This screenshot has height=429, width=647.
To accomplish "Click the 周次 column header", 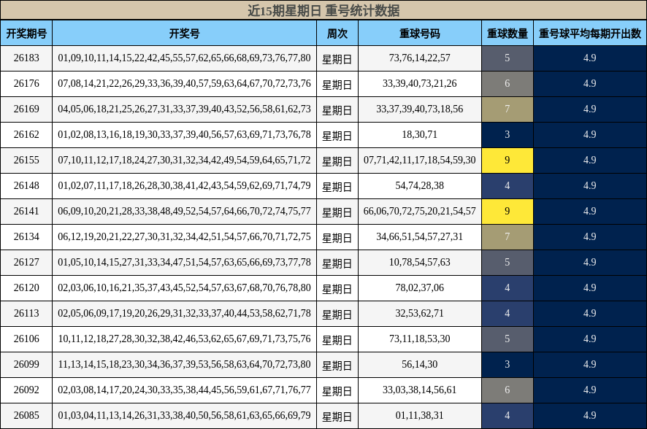I will [337, 34].
